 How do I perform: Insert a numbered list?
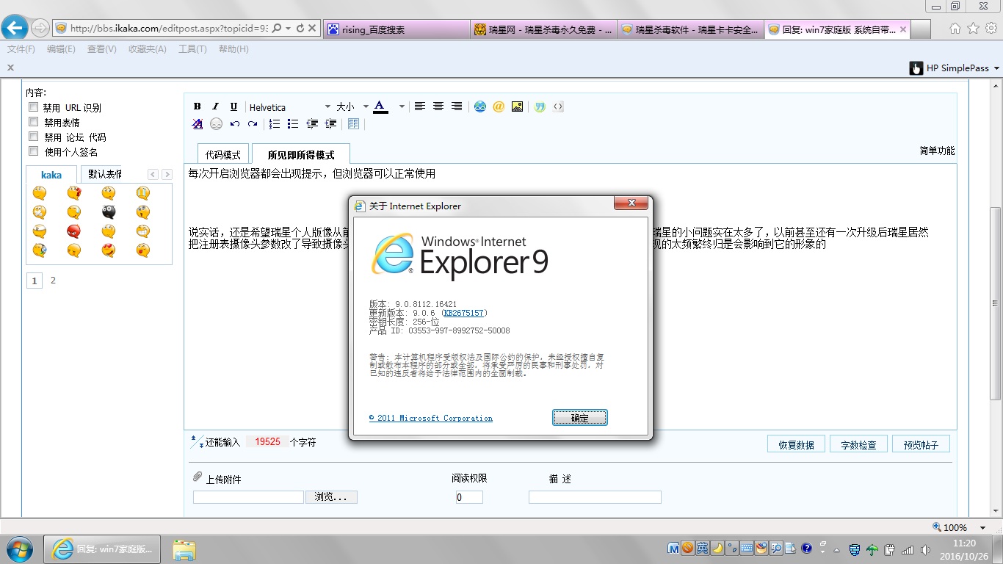pyautogui.click(x=275, y=124)
